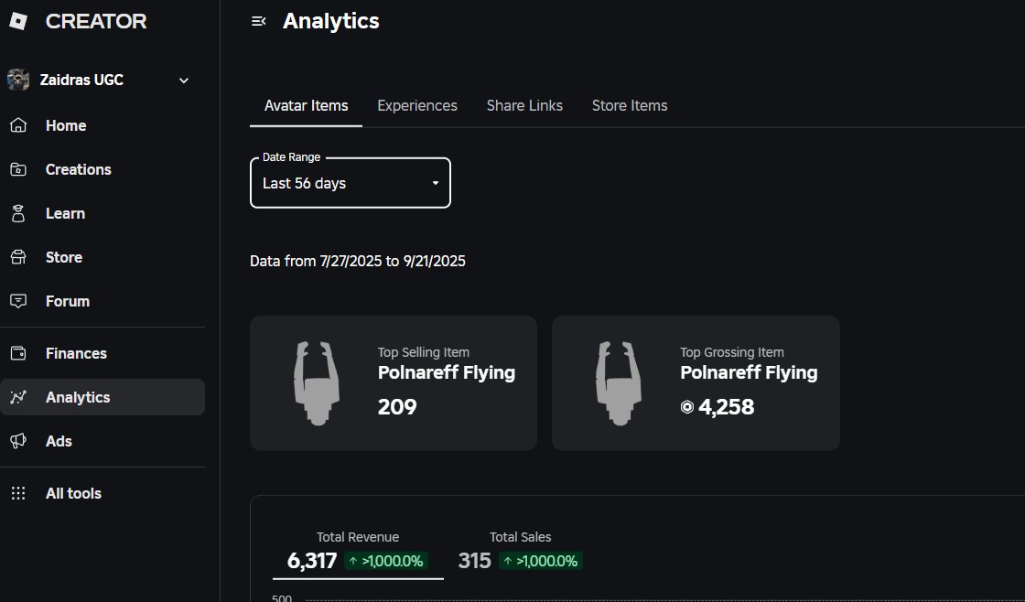
Task: Click the Ads megaphone icon
Action: 17,441
